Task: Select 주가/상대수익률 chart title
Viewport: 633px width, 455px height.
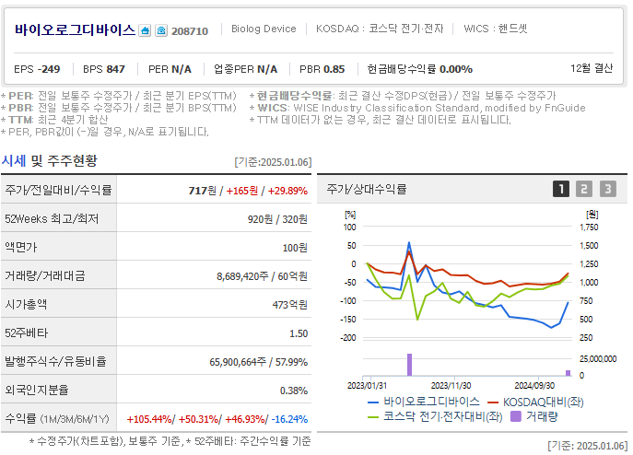Action: pos(366,189)
